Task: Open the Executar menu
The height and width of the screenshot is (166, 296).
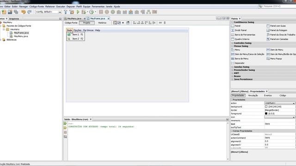Action: coord(61,6)
